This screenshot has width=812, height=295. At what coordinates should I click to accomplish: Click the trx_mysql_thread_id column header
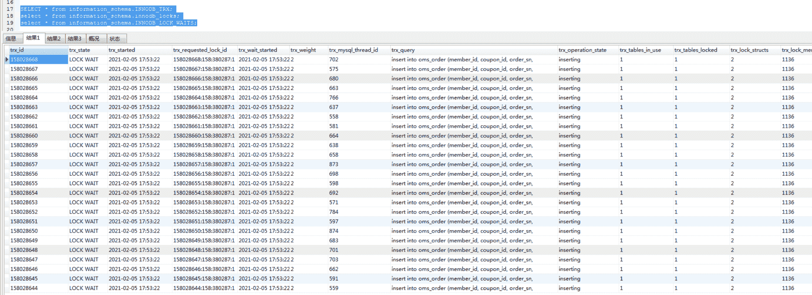click(x=359, y=50)
